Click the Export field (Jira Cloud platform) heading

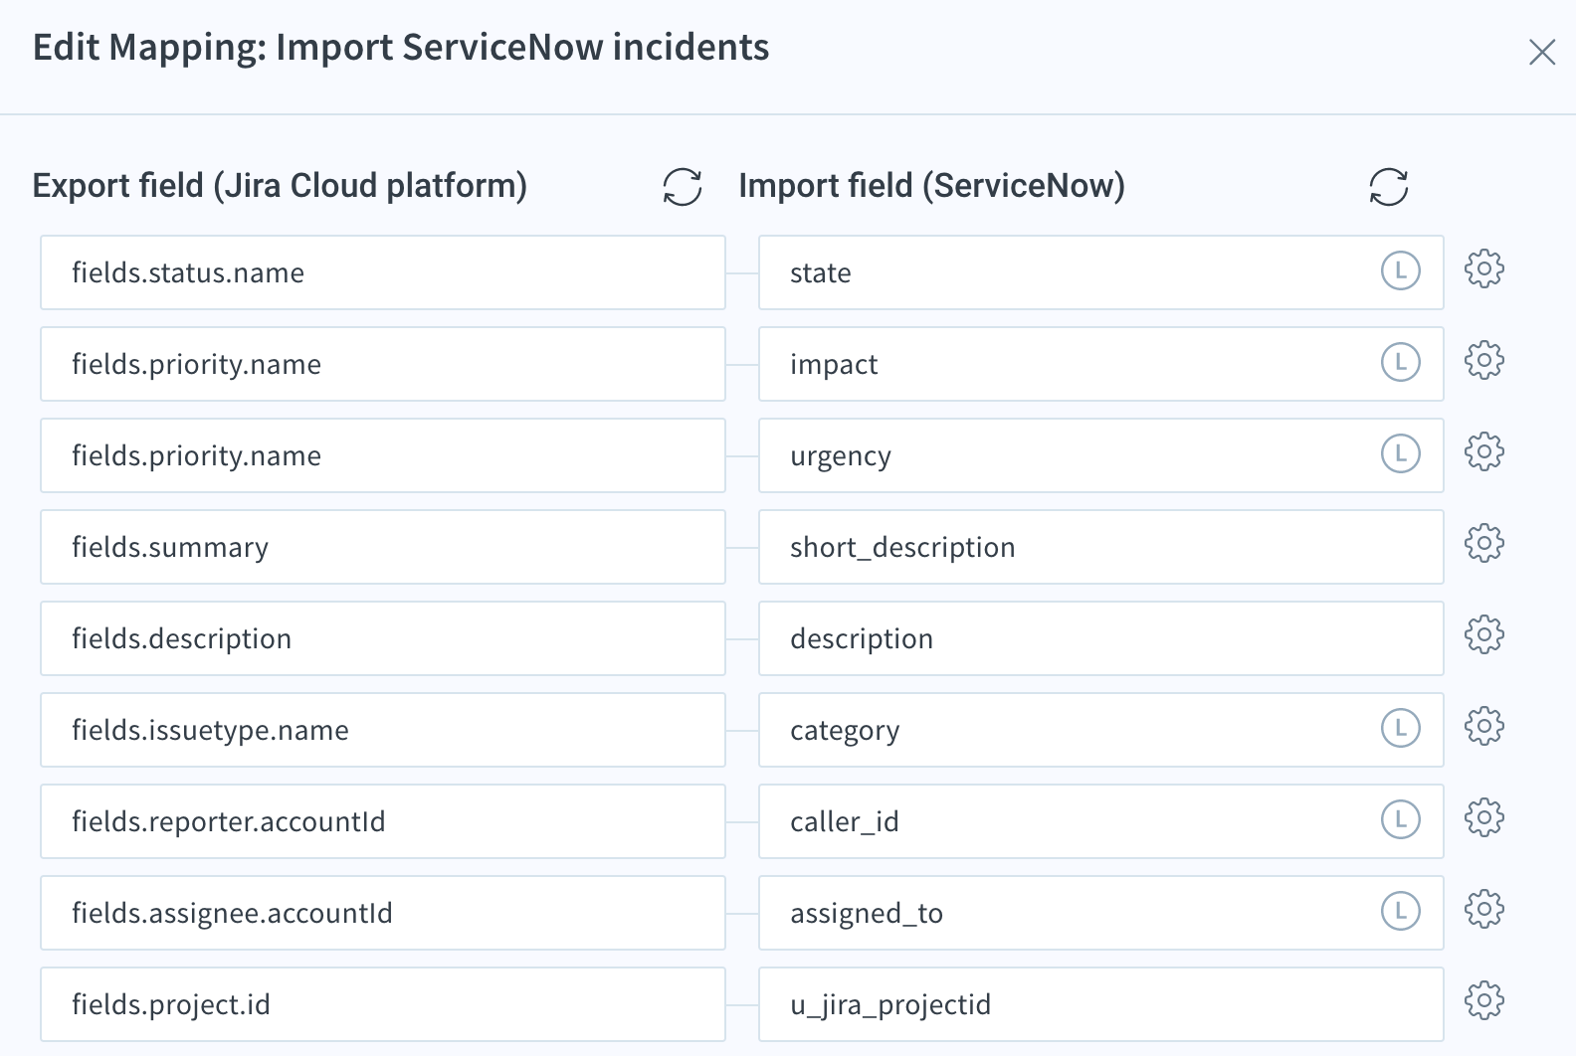click(x=280, y=186)
